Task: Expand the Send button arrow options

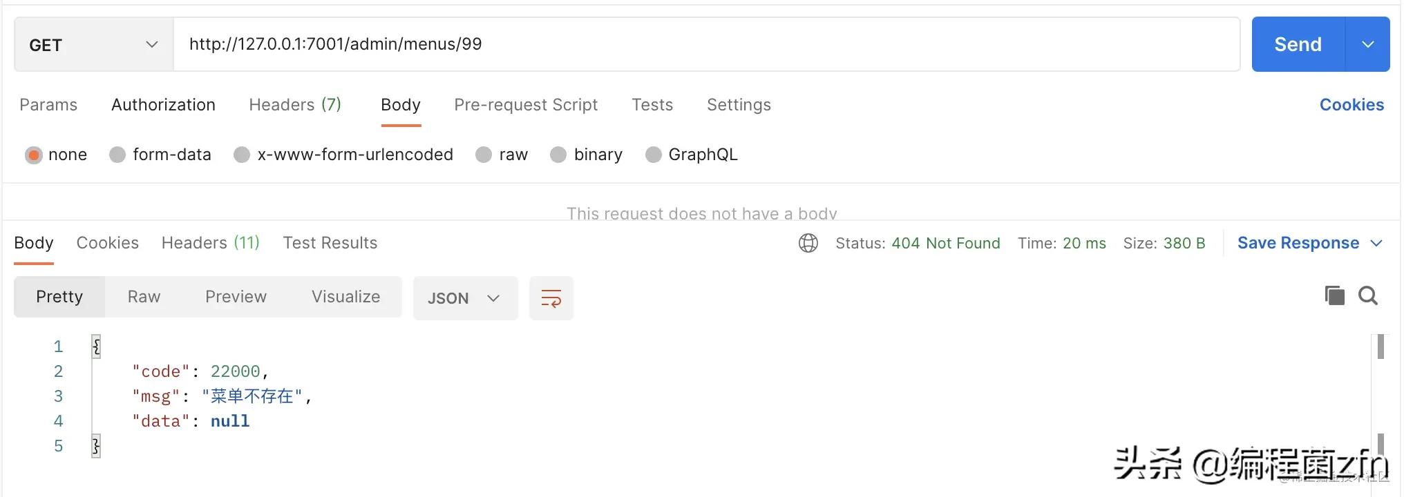Action: (1367, 44)
